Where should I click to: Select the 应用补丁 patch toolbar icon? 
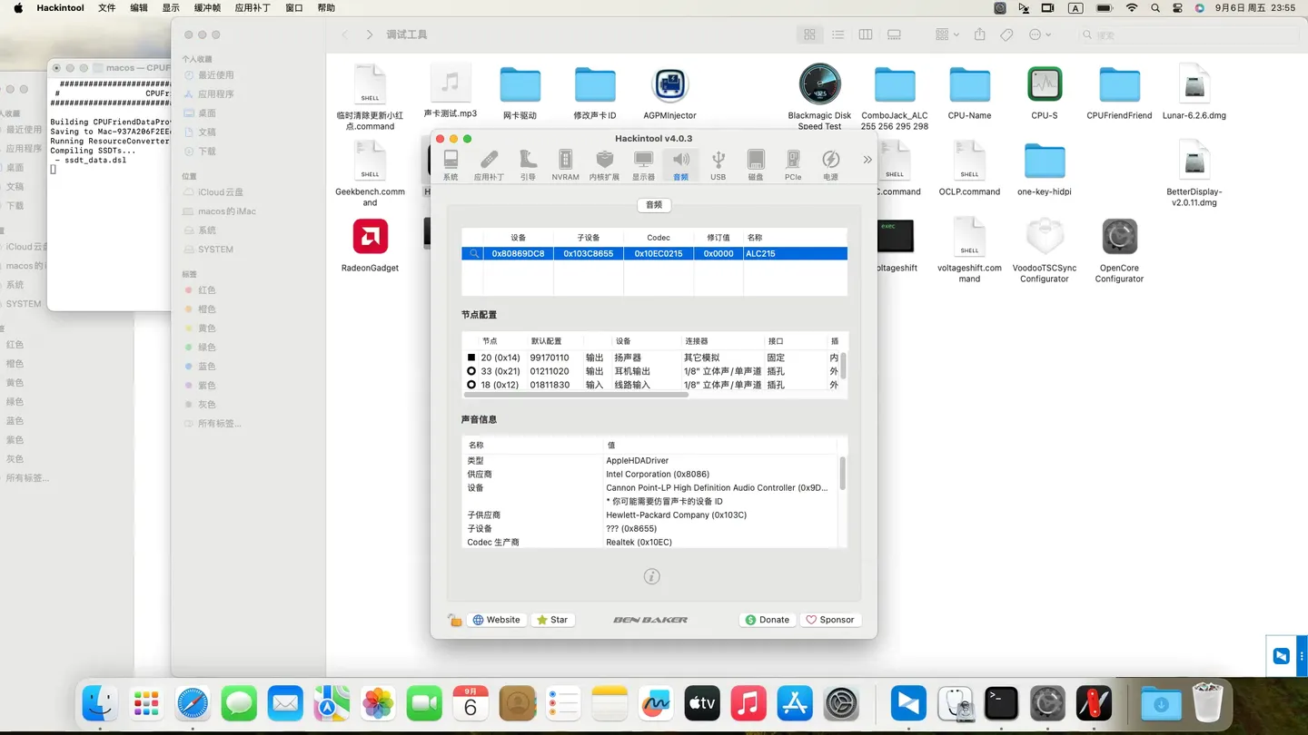tap(489, 164)
